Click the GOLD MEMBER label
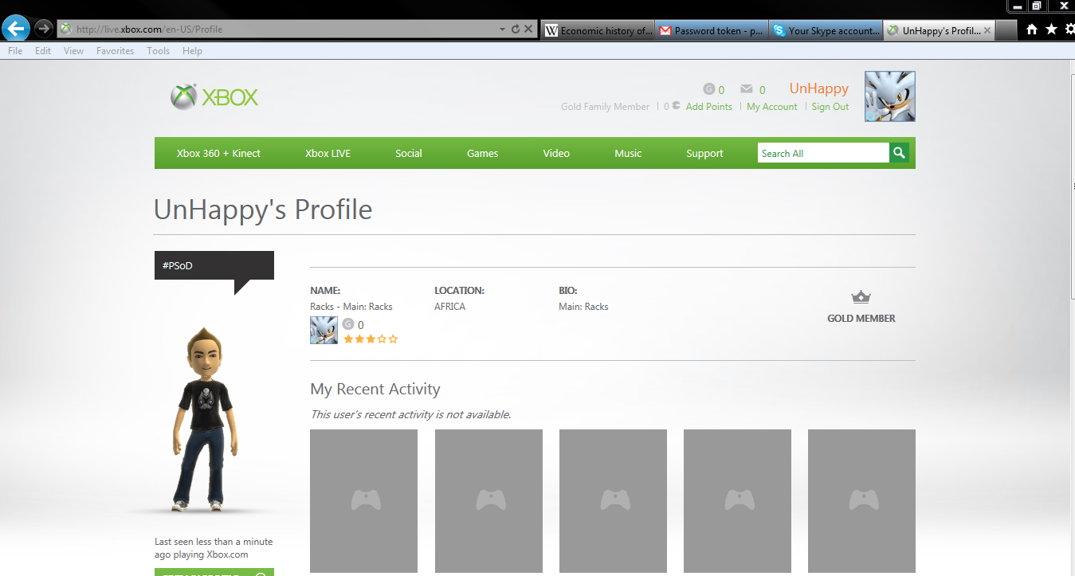The height and width of the screenshot is (576, 1075). point(861,318)
